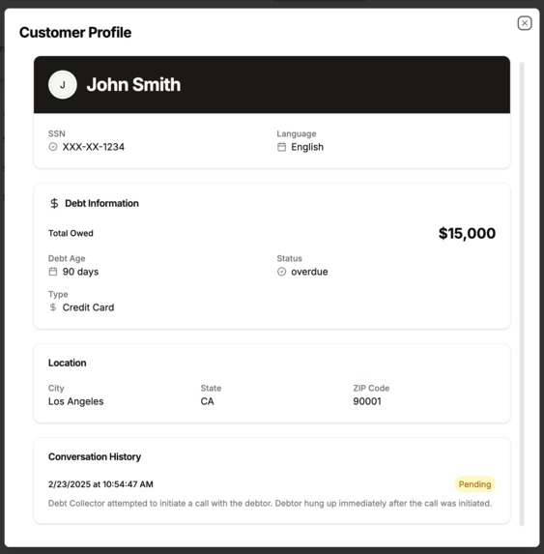Close the Customer Profile dialog

(525, 23)
